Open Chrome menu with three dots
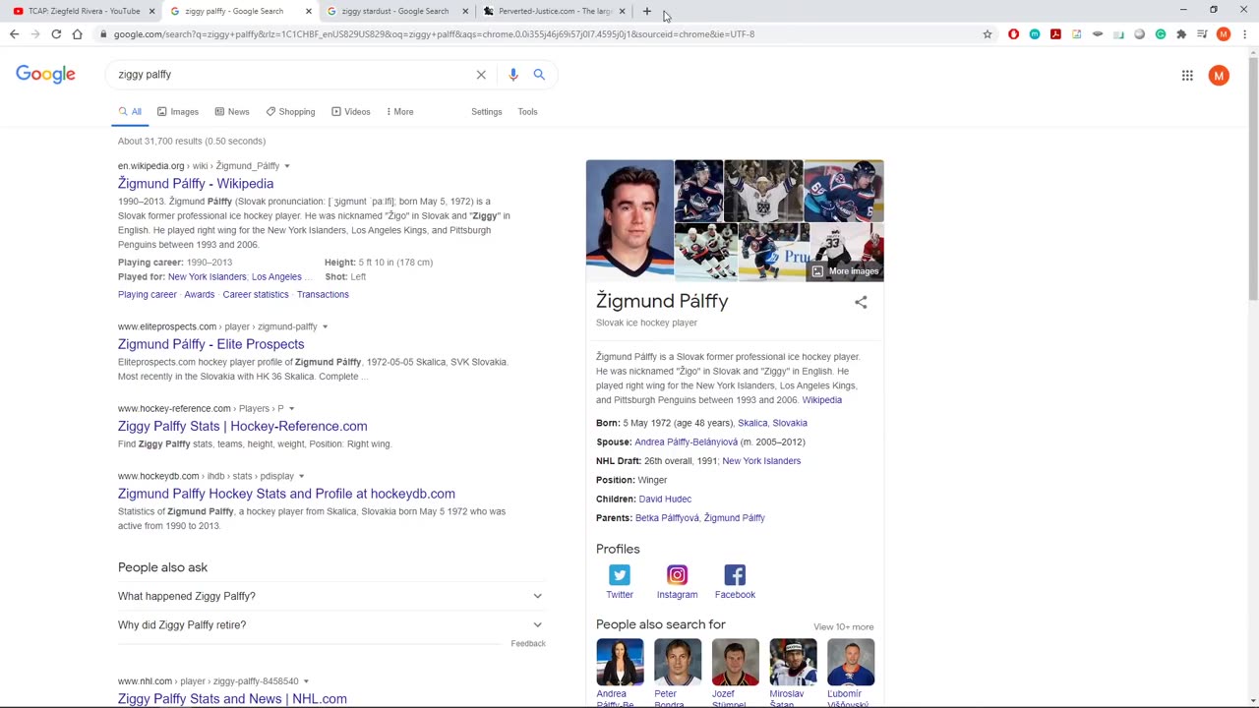Image resolution: width=1259 pixels, height=708 pixels. pyautogui.click(x=1244, y=34)
